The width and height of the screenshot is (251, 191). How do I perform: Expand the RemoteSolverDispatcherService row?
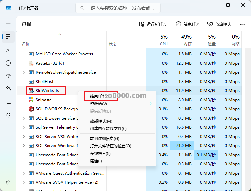(24, 72)
